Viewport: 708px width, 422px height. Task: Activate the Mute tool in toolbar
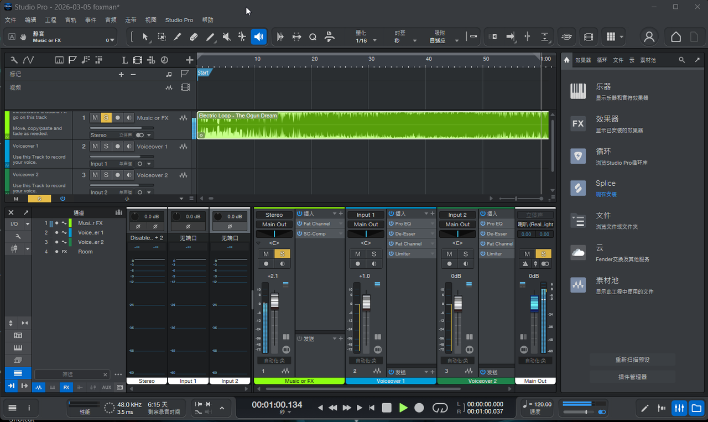pyautogui.click(x=226, y=37)
